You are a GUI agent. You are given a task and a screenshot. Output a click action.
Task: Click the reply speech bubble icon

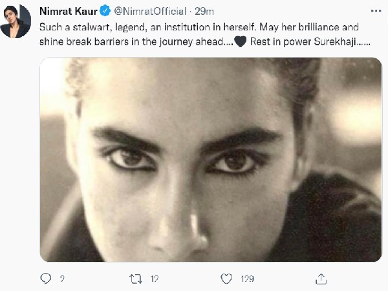(x=45, y=279)
